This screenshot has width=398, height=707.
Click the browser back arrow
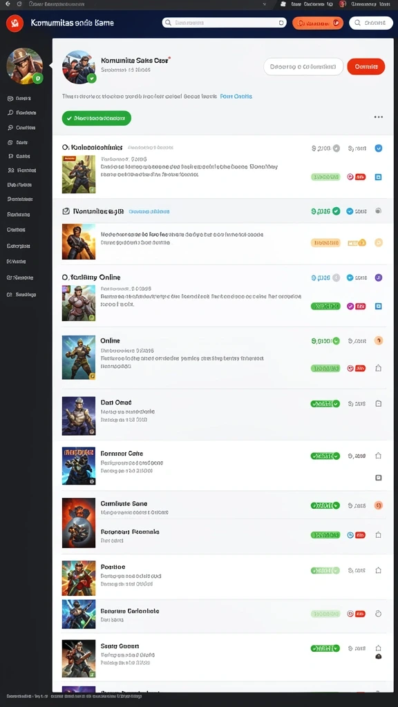coord(7,3)
